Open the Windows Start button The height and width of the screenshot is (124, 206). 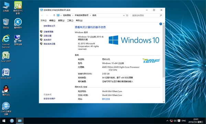point(4,121)
